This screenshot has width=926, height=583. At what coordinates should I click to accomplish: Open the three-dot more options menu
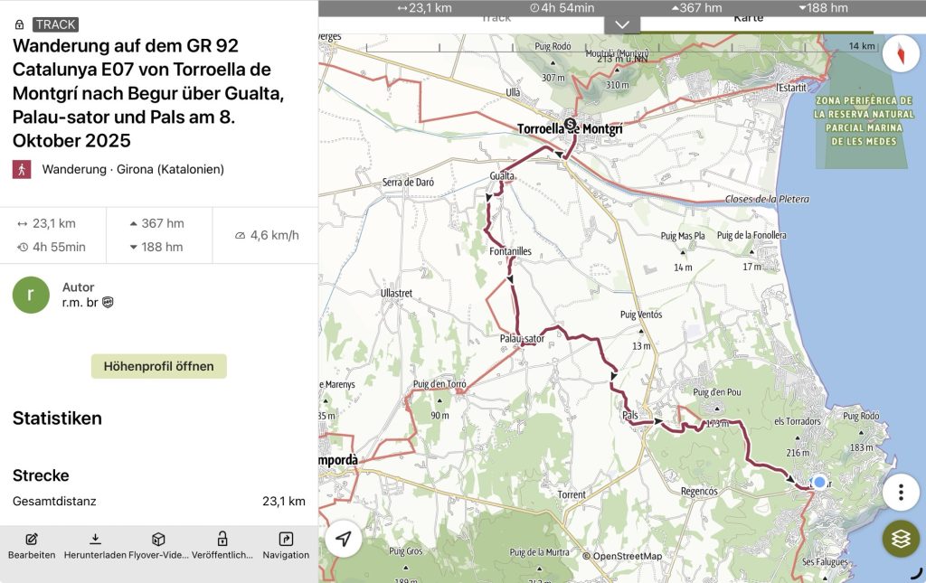coord(900,493)
